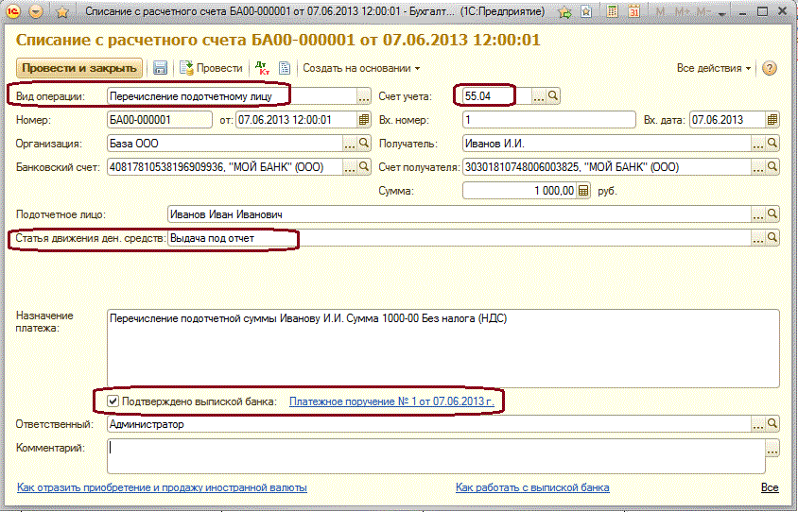Screen dimensions: 798x512
Task: Open Получатель record with magnifier icon
Action: click(x=772, y=143)
